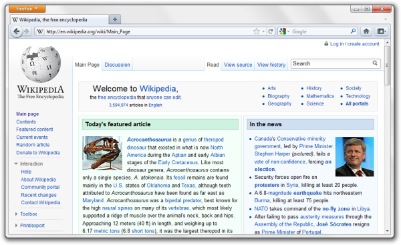Reload the page with the refresh icon

click(270, 31)
